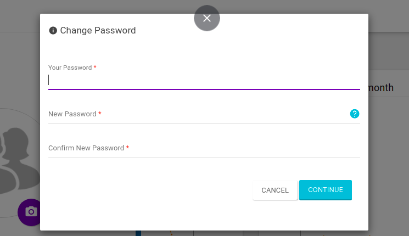Click the red asterisk after New Password
The width and height of the screenshot is (409, 236).
click(x=100, y=114)
